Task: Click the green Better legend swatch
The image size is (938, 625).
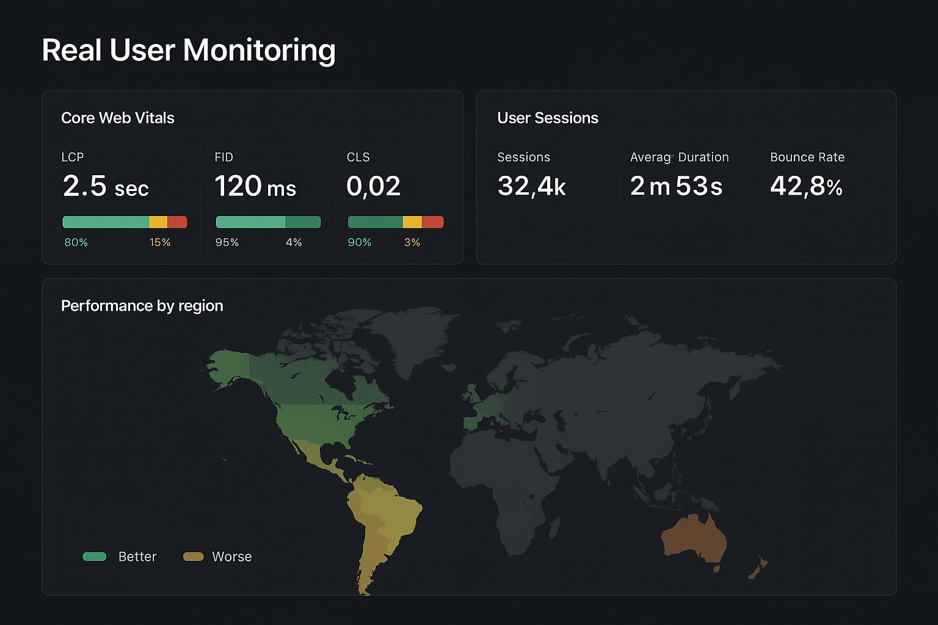Action: click(95, 557)
